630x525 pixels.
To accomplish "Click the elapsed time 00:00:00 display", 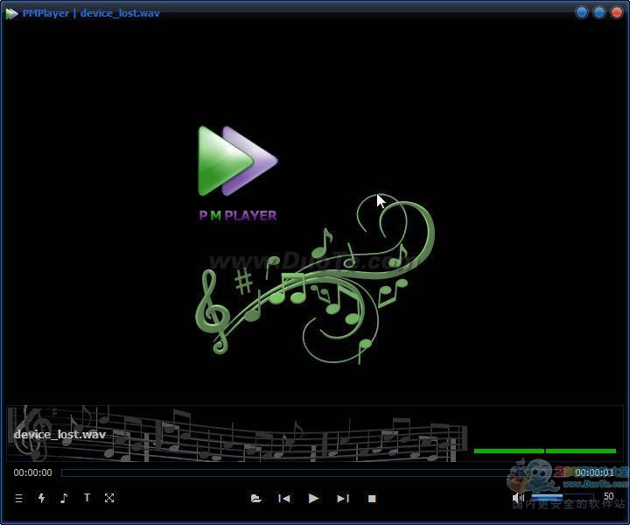I will tap(32, 472).
